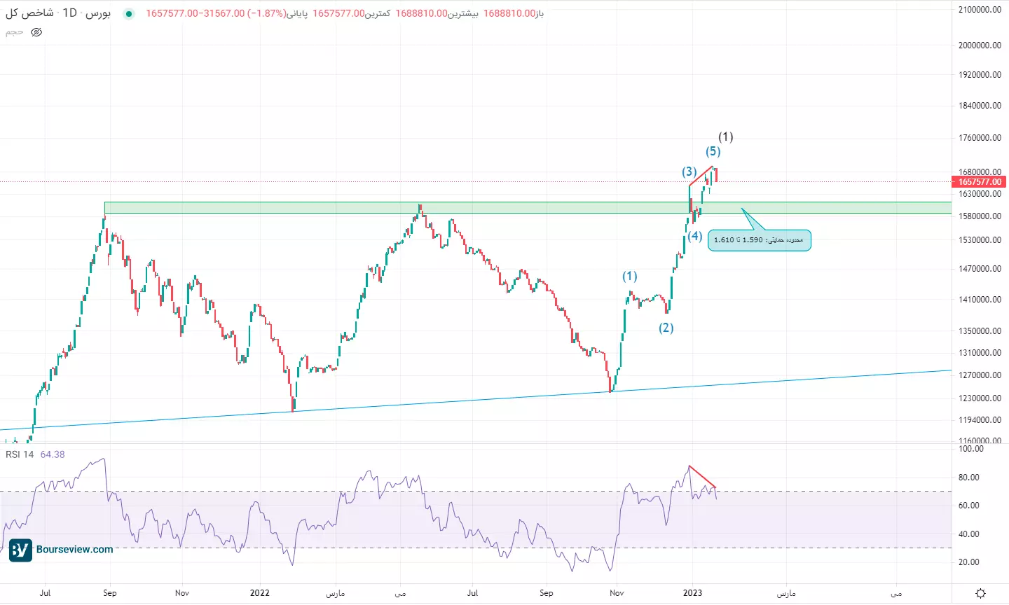Select the blue wave (3) label
This screenshot has height=605, width=1009.
click(x=689, y=172)
